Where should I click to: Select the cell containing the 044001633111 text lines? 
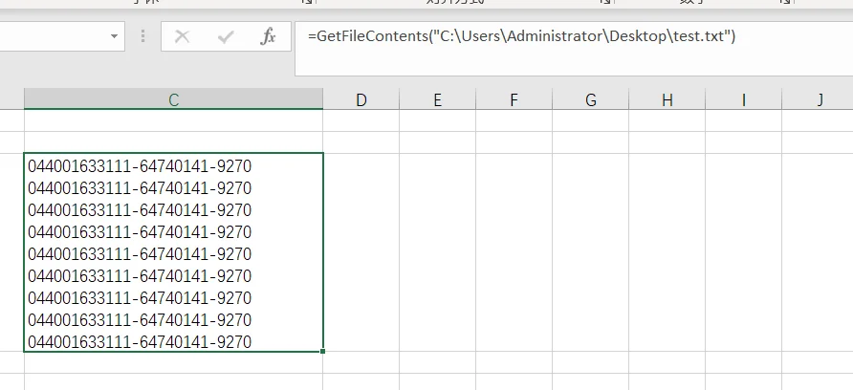pyautogui.click(x=173, y=252)
